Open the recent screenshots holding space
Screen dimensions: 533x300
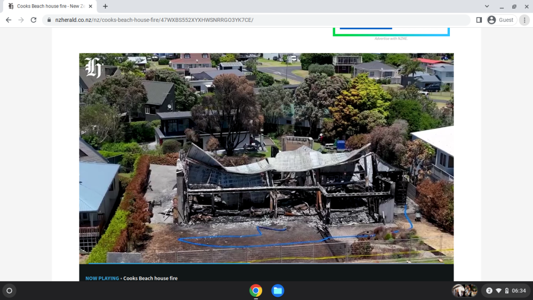465,291
